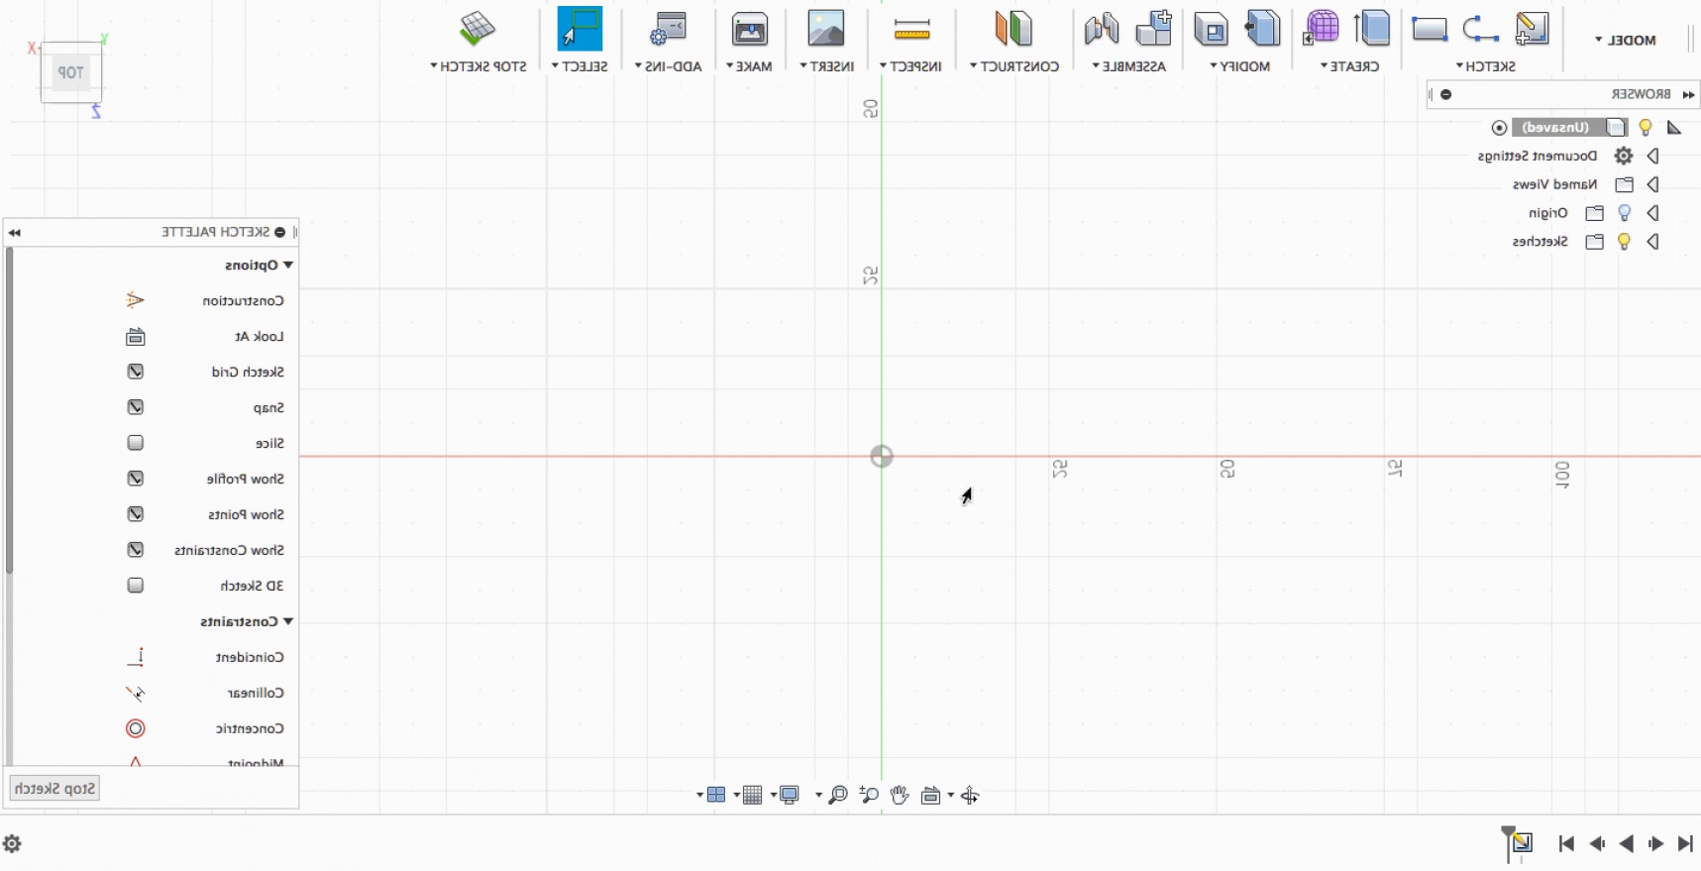This screenshot has width=1701, height=871.
Task: Toggle the Show Constraints checkbox
Action: 136,550
